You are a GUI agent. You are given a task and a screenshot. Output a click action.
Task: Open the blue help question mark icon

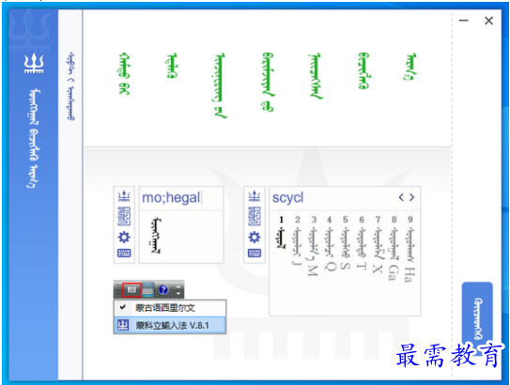click(163, 289)
